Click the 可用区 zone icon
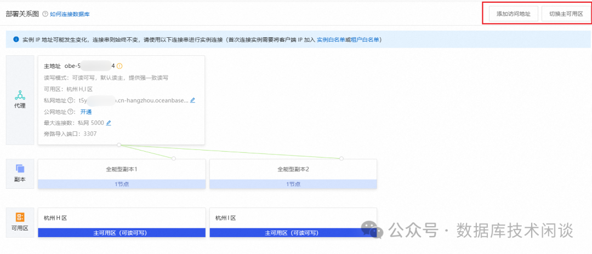The height and width of the screenshot is (254, 592). [20, 217]
